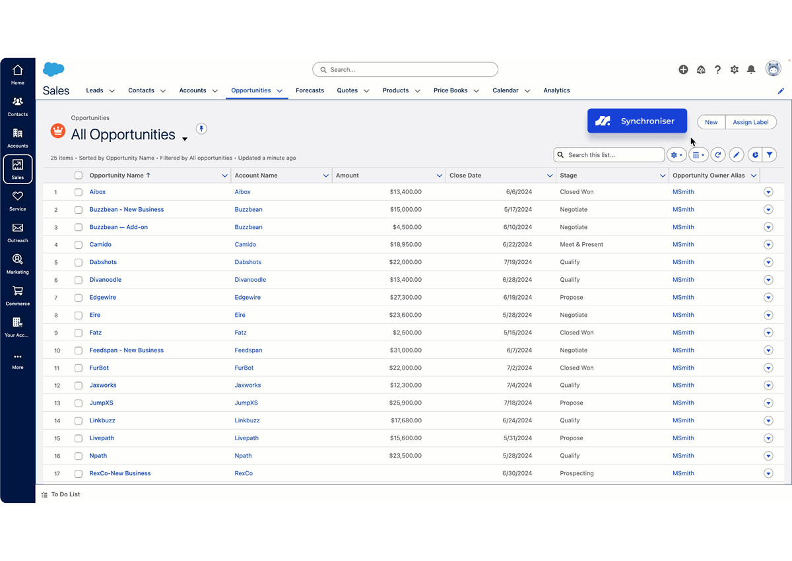Viewport: 792px width, 561px height.
Task: Open Accounts in the left sidebar
Action: (x=18, y=138)
